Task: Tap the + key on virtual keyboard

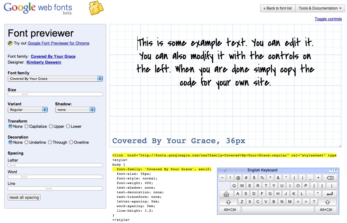Action: coord(318,178)
